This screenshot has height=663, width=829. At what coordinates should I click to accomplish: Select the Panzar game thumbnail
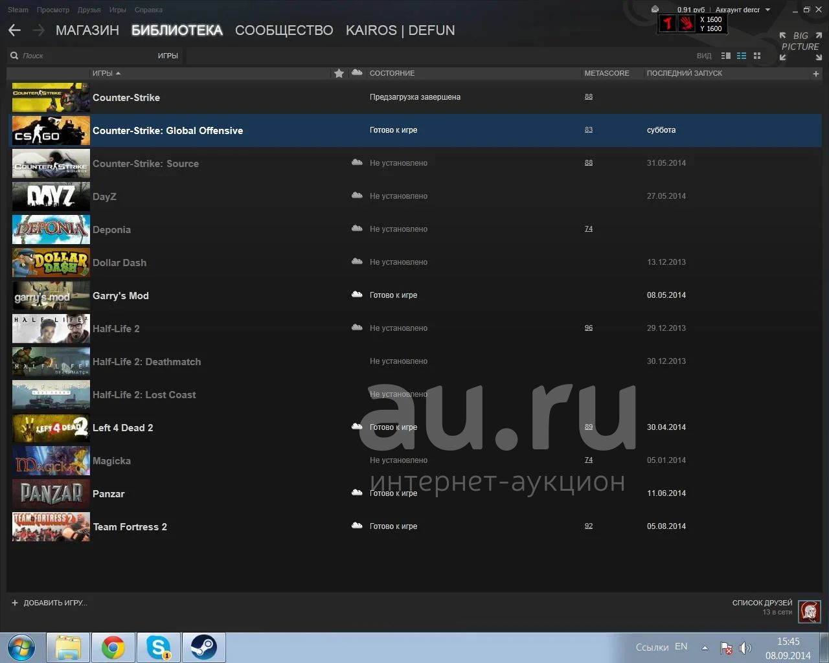[51, 493]
